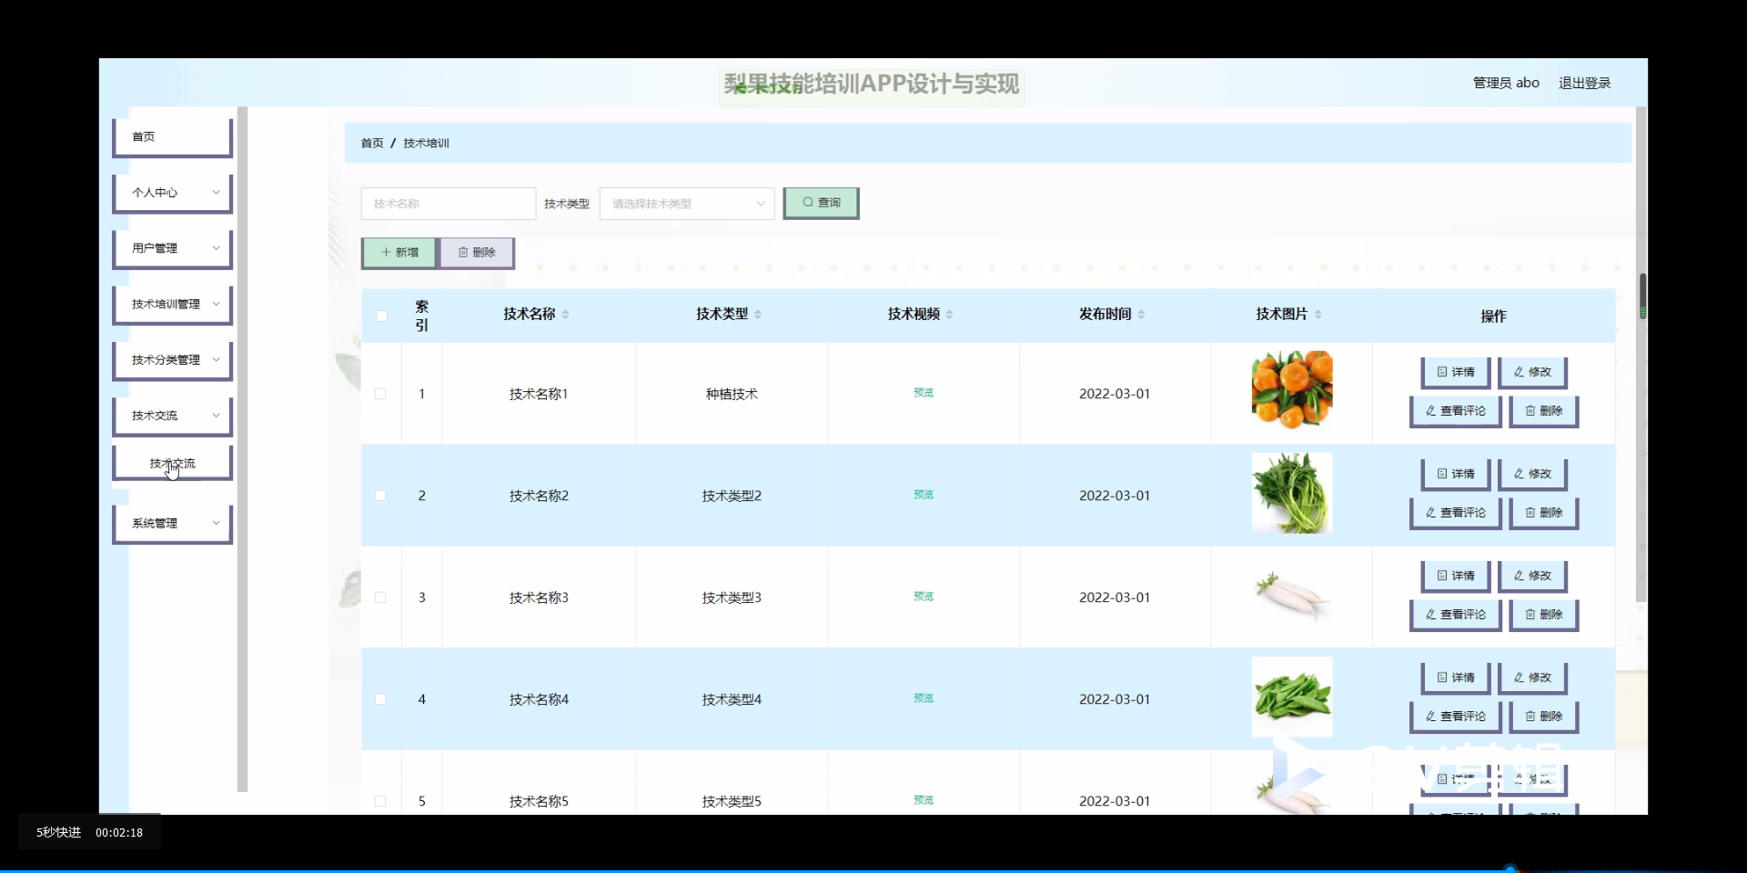Viewport: 1747px width, 873px height.
Task: Click the sort icon beside 技术名称 header
Action: click(x=565, y=315)
